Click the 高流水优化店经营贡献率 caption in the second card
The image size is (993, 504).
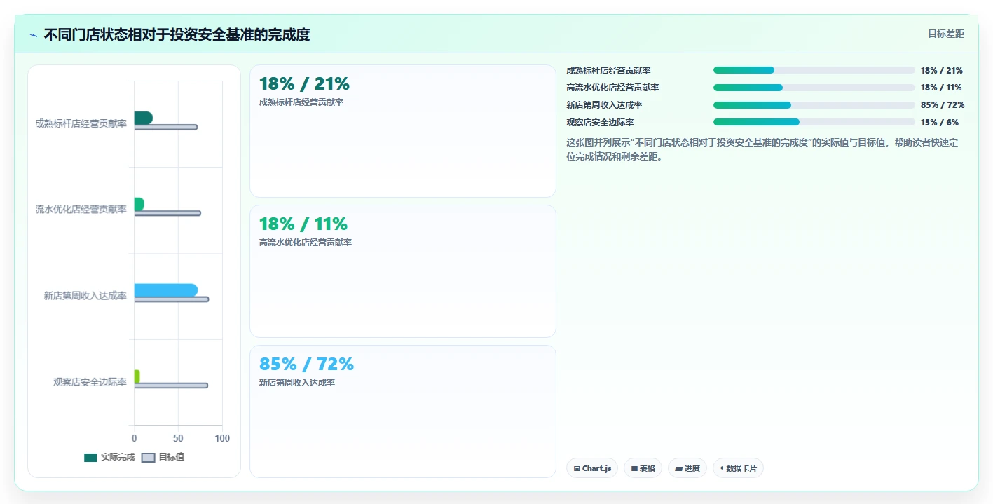(x=306, y=243)
